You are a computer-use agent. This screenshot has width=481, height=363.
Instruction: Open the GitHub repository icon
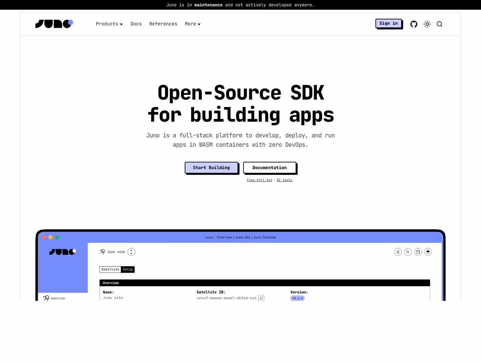click(414, 24)
